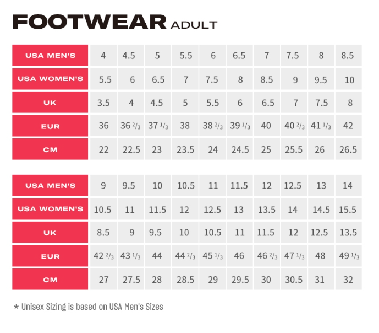The image size is (379, 333).
Task: Select the EUR size 38 cell
Action: coord(185,126)
